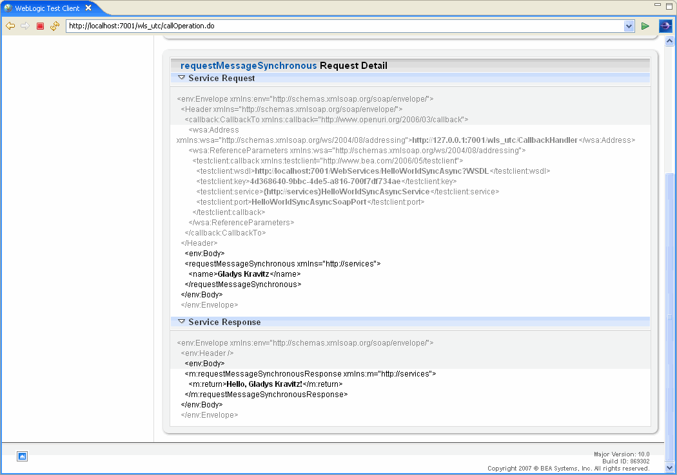The width and height of the screenshot is (677, 475).
Task: Click the name value Gladys Kravitz
Action: click(243, 274)
